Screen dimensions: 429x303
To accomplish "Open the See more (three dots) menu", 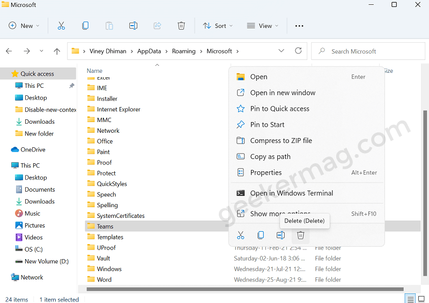I will (x=299, y=26).
